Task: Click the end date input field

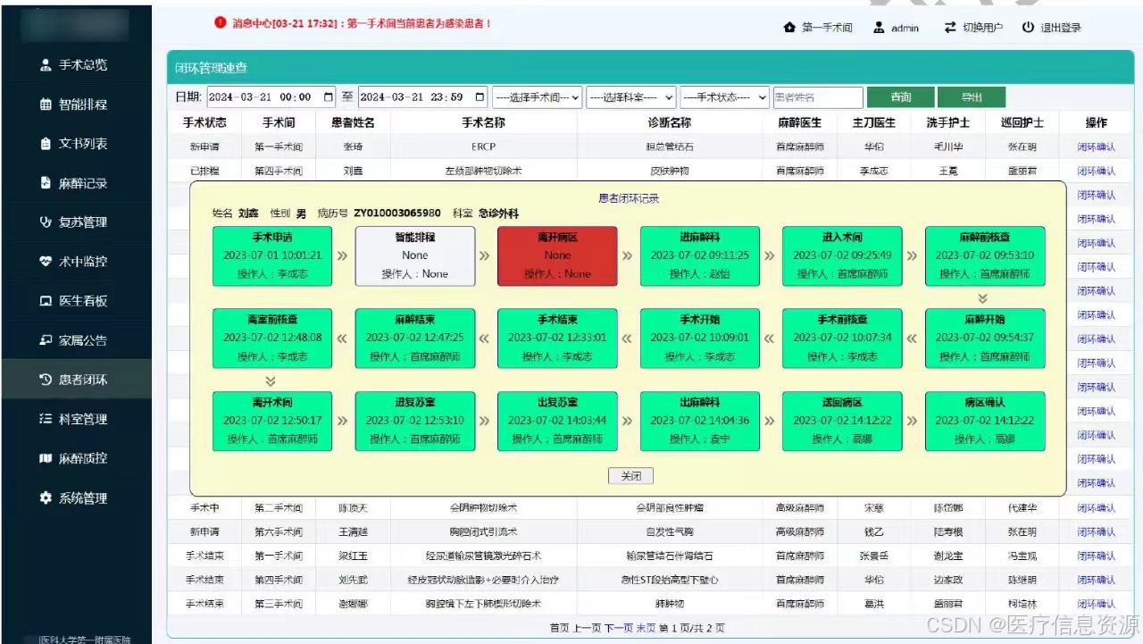Action: point(423,97)
